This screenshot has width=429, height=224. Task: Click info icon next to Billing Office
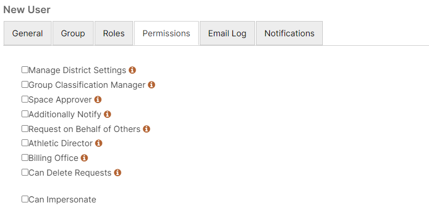[84, 158]
